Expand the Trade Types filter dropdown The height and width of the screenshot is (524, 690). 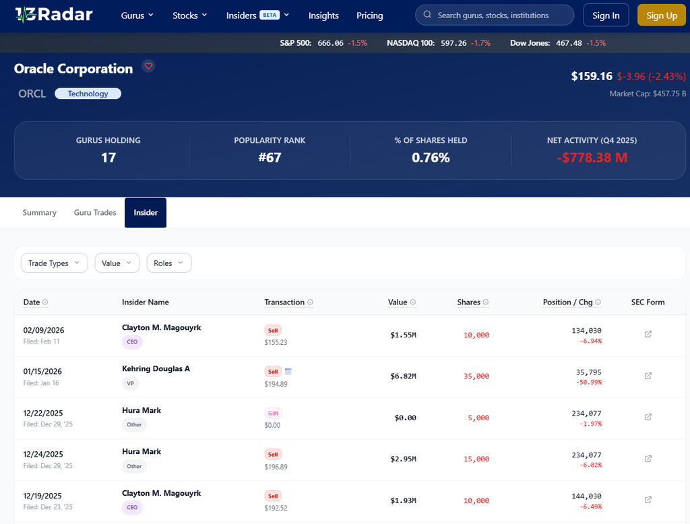click(x=54, y=263)
